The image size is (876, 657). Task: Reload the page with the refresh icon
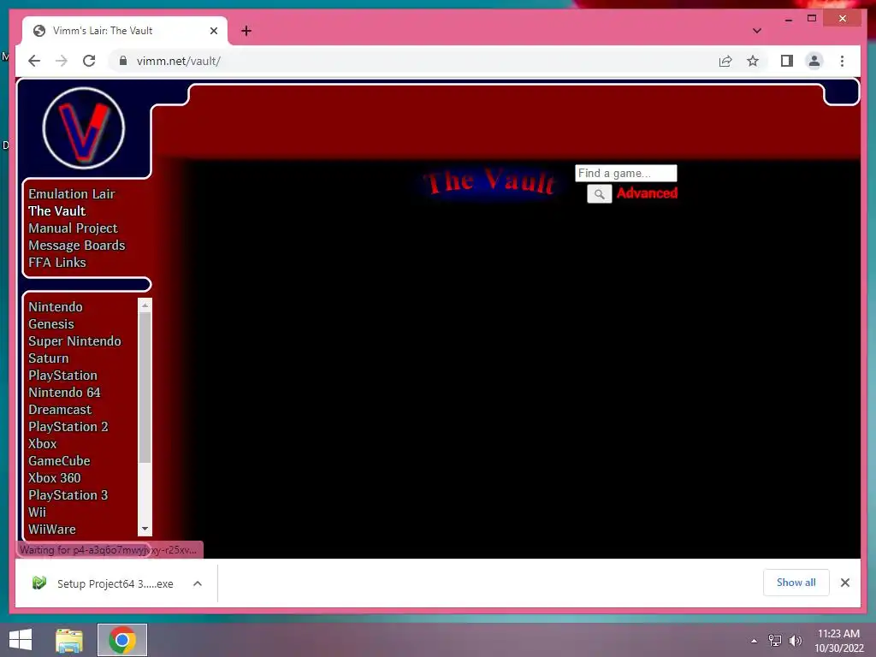[89, 61]
